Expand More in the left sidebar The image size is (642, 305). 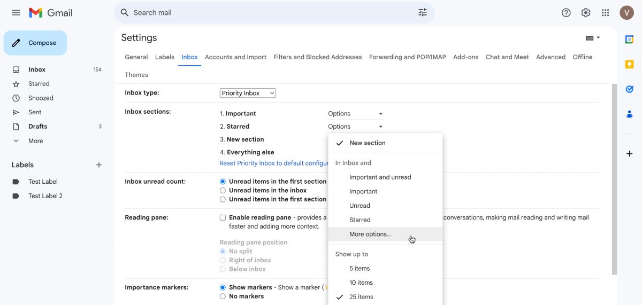(35, 141)
